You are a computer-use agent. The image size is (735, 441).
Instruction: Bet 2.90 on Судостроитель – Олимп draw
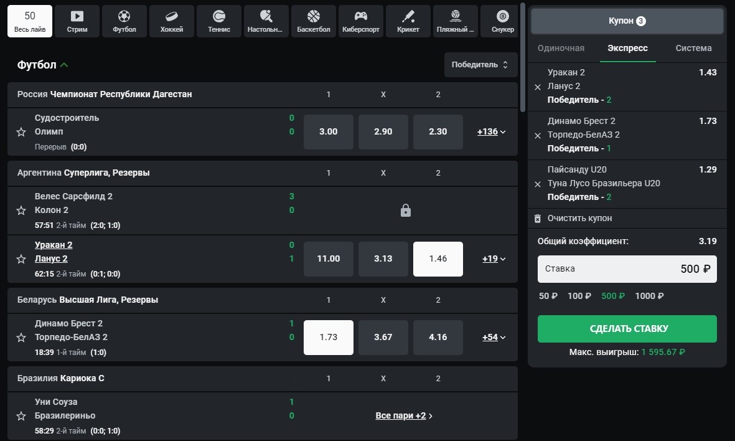(383, 132)
